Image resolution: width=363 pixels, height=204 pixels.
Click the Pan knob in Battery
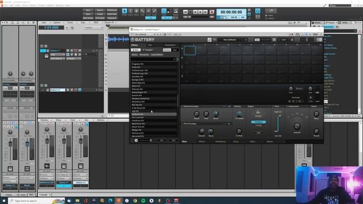[310, 88]
